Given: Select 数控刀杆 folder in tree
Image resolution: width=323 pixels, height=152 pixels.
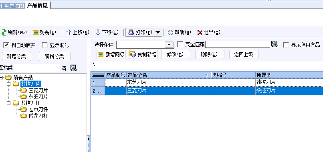Looking at the screenshot, I should [x=30, y=103].
